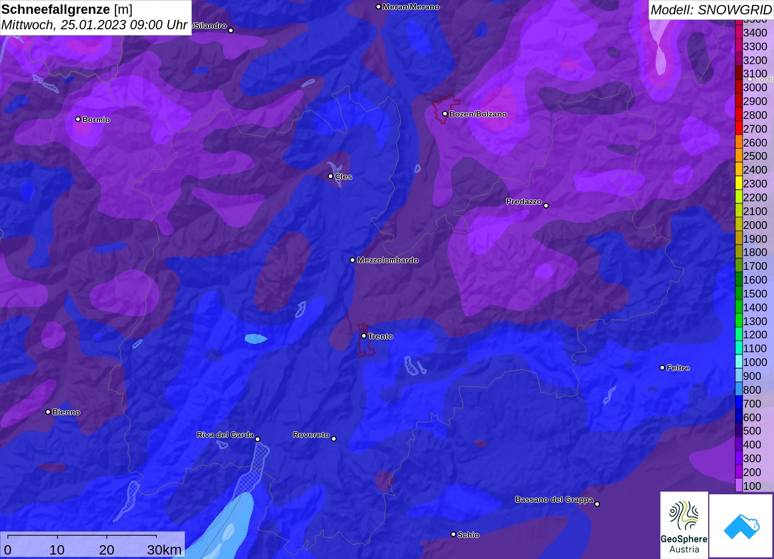Select the Bienno town label
The width and height of the screenshot is (774, 559).
coord(66,412)
